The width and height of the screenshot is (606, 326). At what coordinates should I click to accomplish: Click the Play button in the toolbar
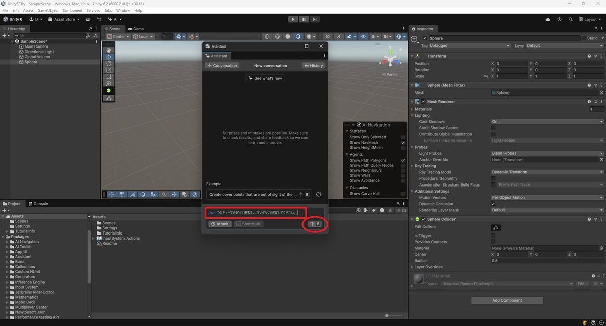tap(293, 19)
